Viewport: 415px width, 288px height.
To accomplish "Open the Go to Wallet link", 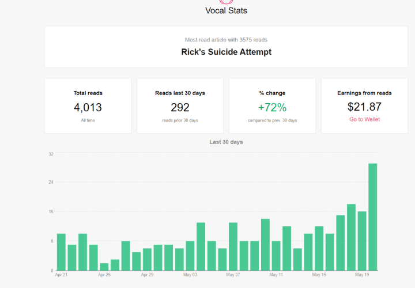I will click(x=364, y=119).
